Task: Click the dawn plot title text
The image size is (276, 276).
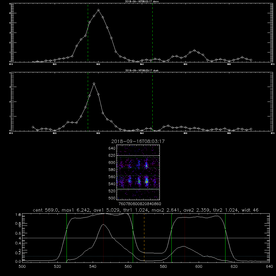Action: tap(142, 1)
